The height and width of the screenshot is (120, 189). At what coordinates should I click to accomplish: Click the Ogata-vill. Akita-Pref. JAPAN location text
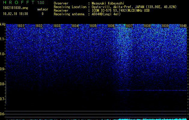(x=134, y=7)
